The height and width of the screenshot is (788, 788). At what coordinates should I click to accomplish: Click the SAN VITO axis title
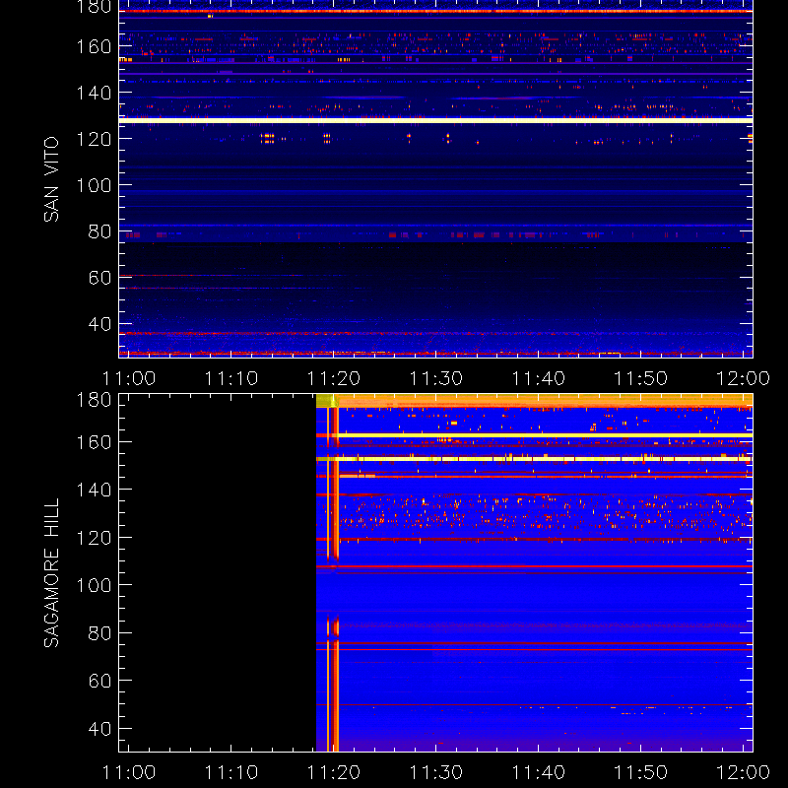pyautogui.click(x=51, y=179)
